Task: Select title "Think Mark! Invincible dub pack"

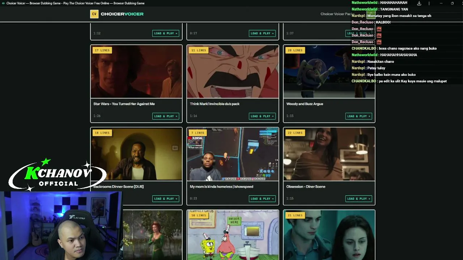Action: click(215, 104)
